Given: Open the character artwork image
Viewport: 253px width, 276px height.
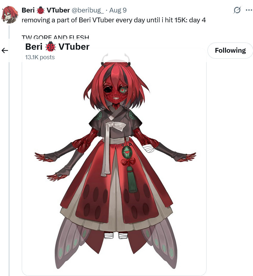Looking at the screenshot, I should point(114,162).
